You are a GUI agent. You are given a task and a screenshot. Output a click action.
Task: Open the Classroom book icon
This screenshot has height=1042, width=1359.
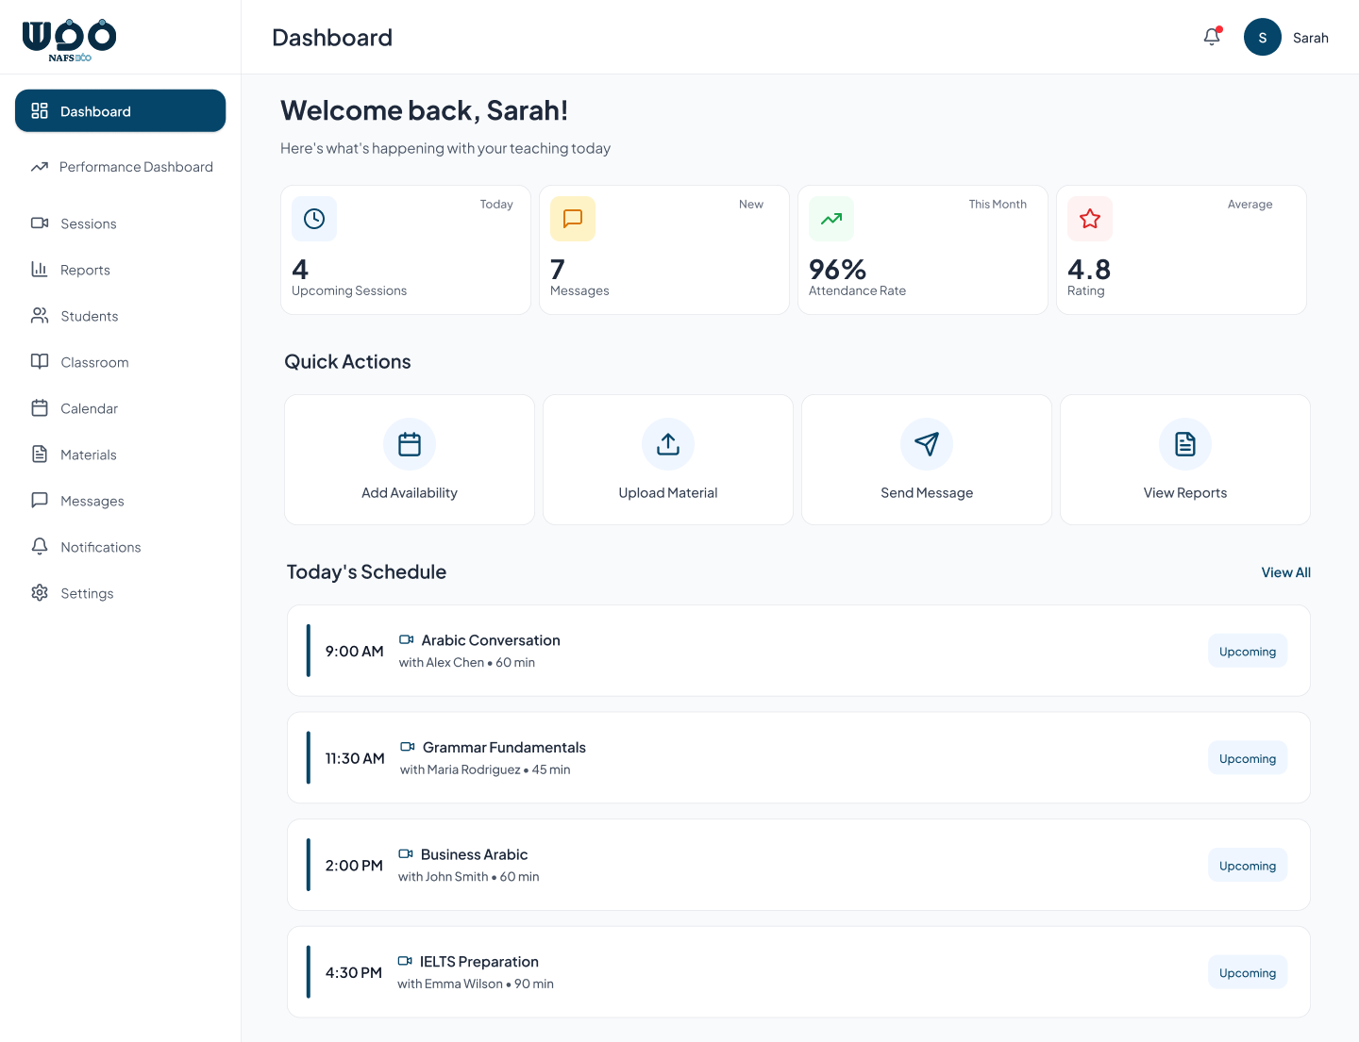40,362
